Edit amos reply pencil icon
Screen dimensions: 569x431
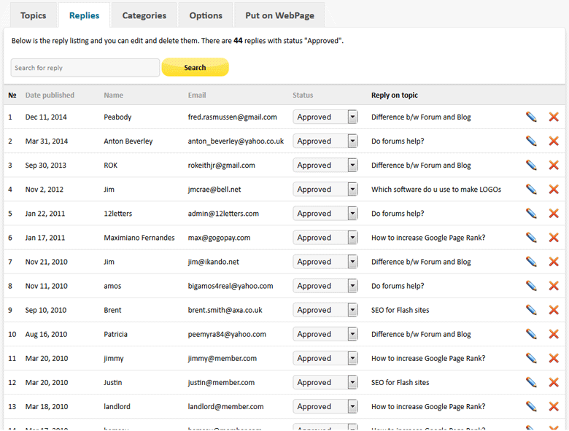[531, 286]
